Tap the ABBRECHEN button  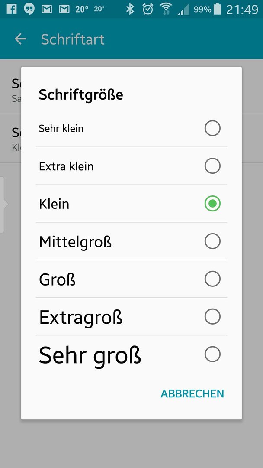[192, 393]
